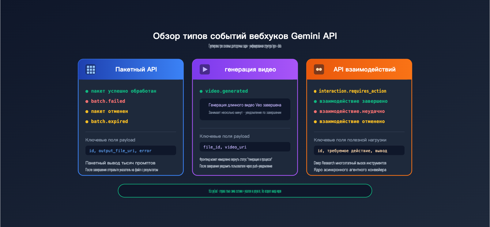Click the yellow dot before interaction.requires_action
Viewport: 490px width, 227px height.
point(315,91)
